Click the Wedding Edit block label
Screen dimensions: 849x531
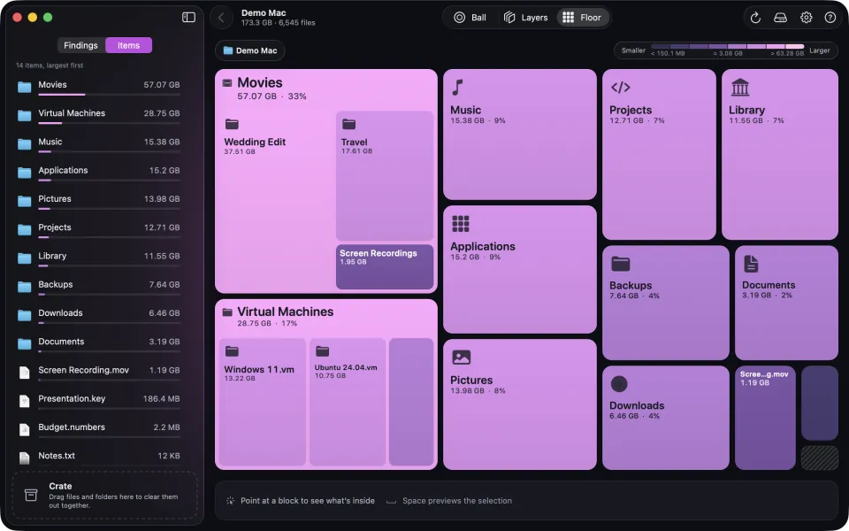(x=255, y=142)
